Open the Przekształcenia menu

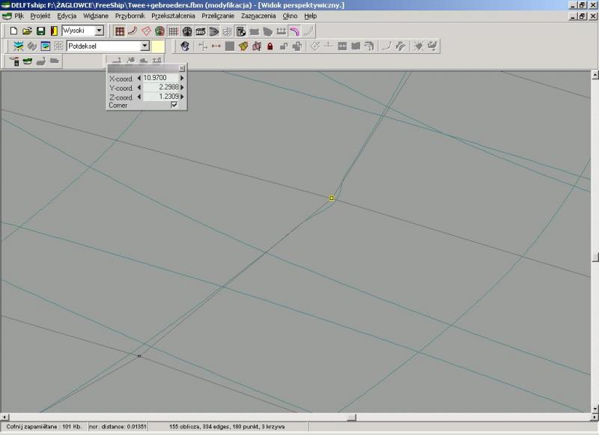coord(172,16)
